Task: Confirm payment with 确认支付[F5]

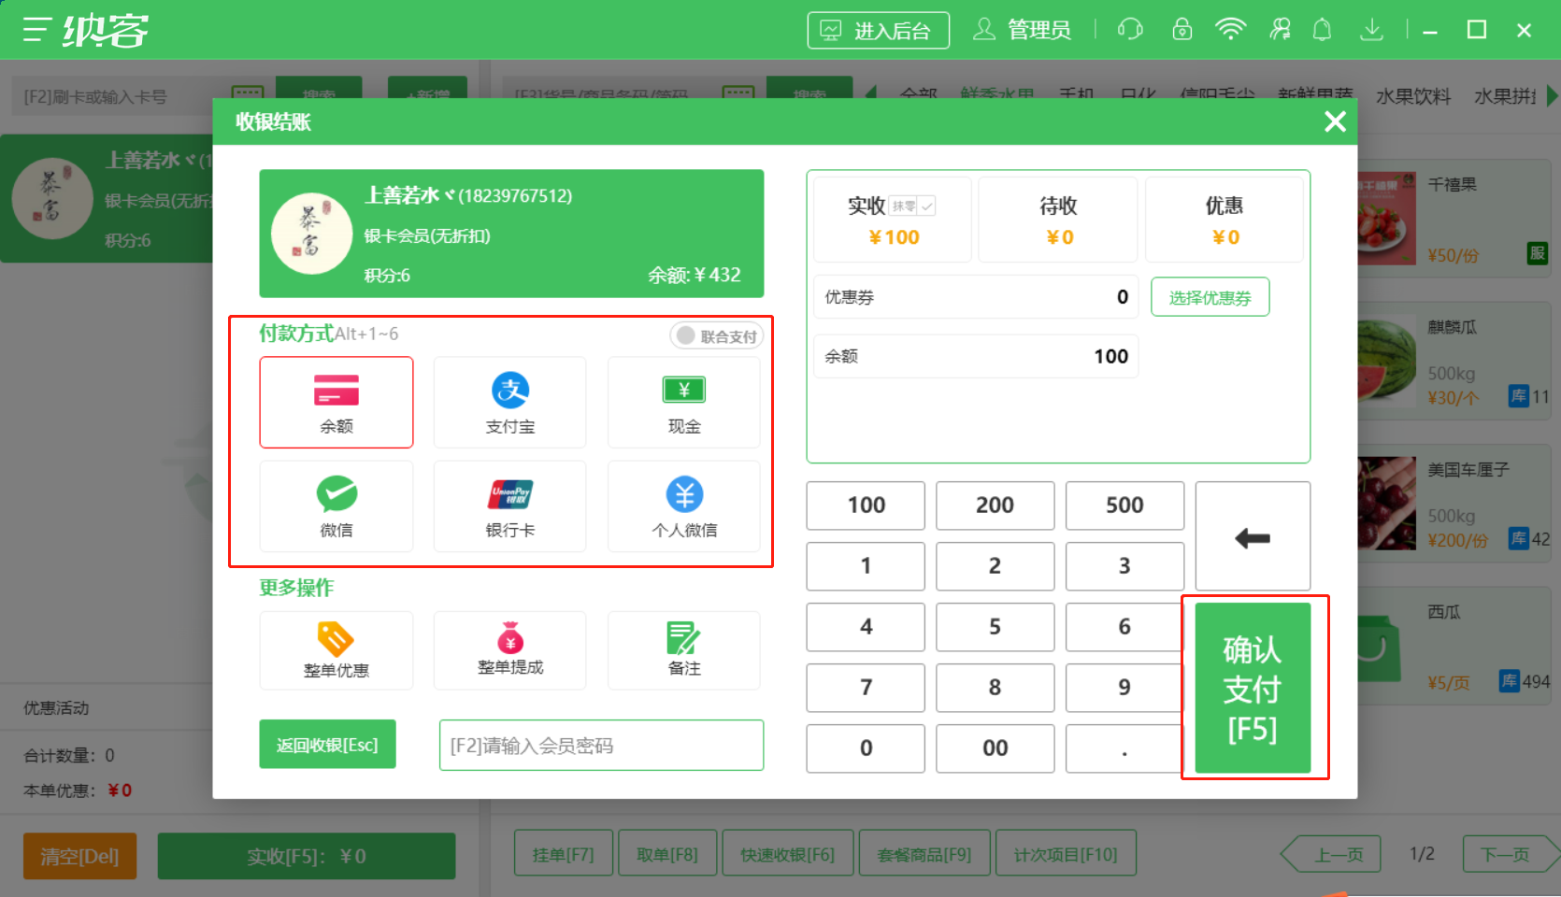Action: pos(1253,688)
